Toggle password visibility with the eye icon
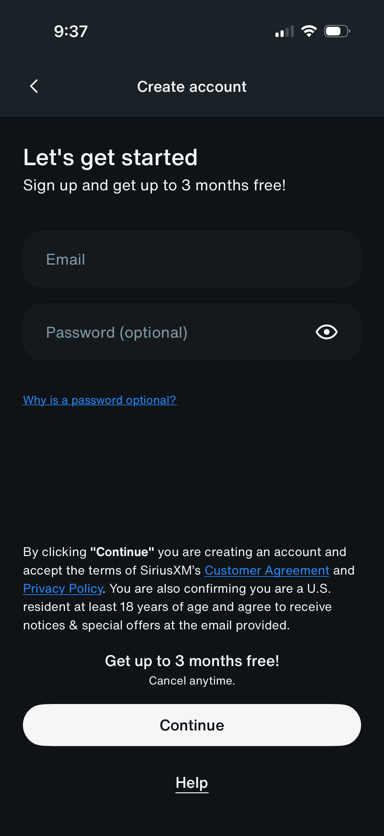 pos(326,332)
